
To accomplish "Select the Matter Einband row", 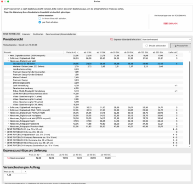I will click(x=93, y=77).
